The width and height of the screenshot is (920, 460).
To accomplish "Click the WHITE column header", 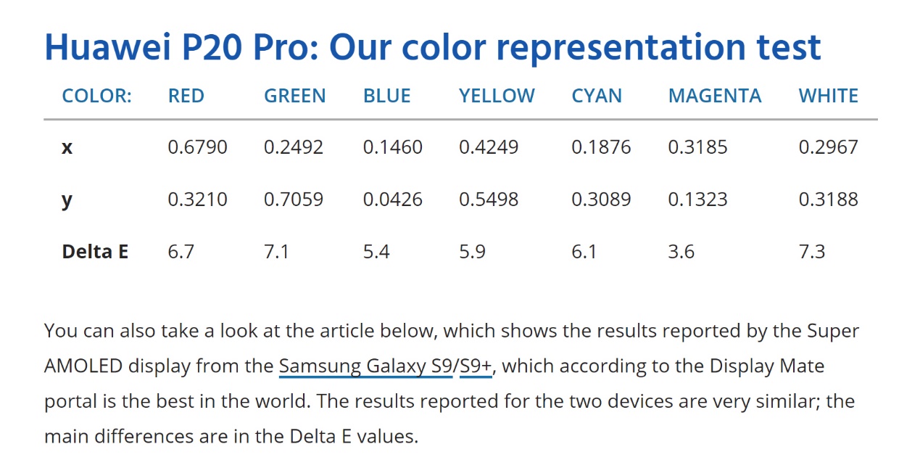I will (828, 96).
